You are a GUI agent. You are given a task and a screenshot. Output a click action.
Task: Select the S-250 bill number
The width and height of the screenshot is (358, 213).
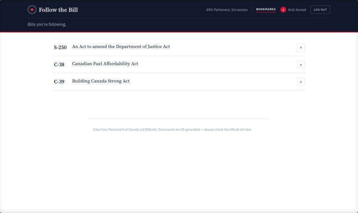click(x=60, y=47)
